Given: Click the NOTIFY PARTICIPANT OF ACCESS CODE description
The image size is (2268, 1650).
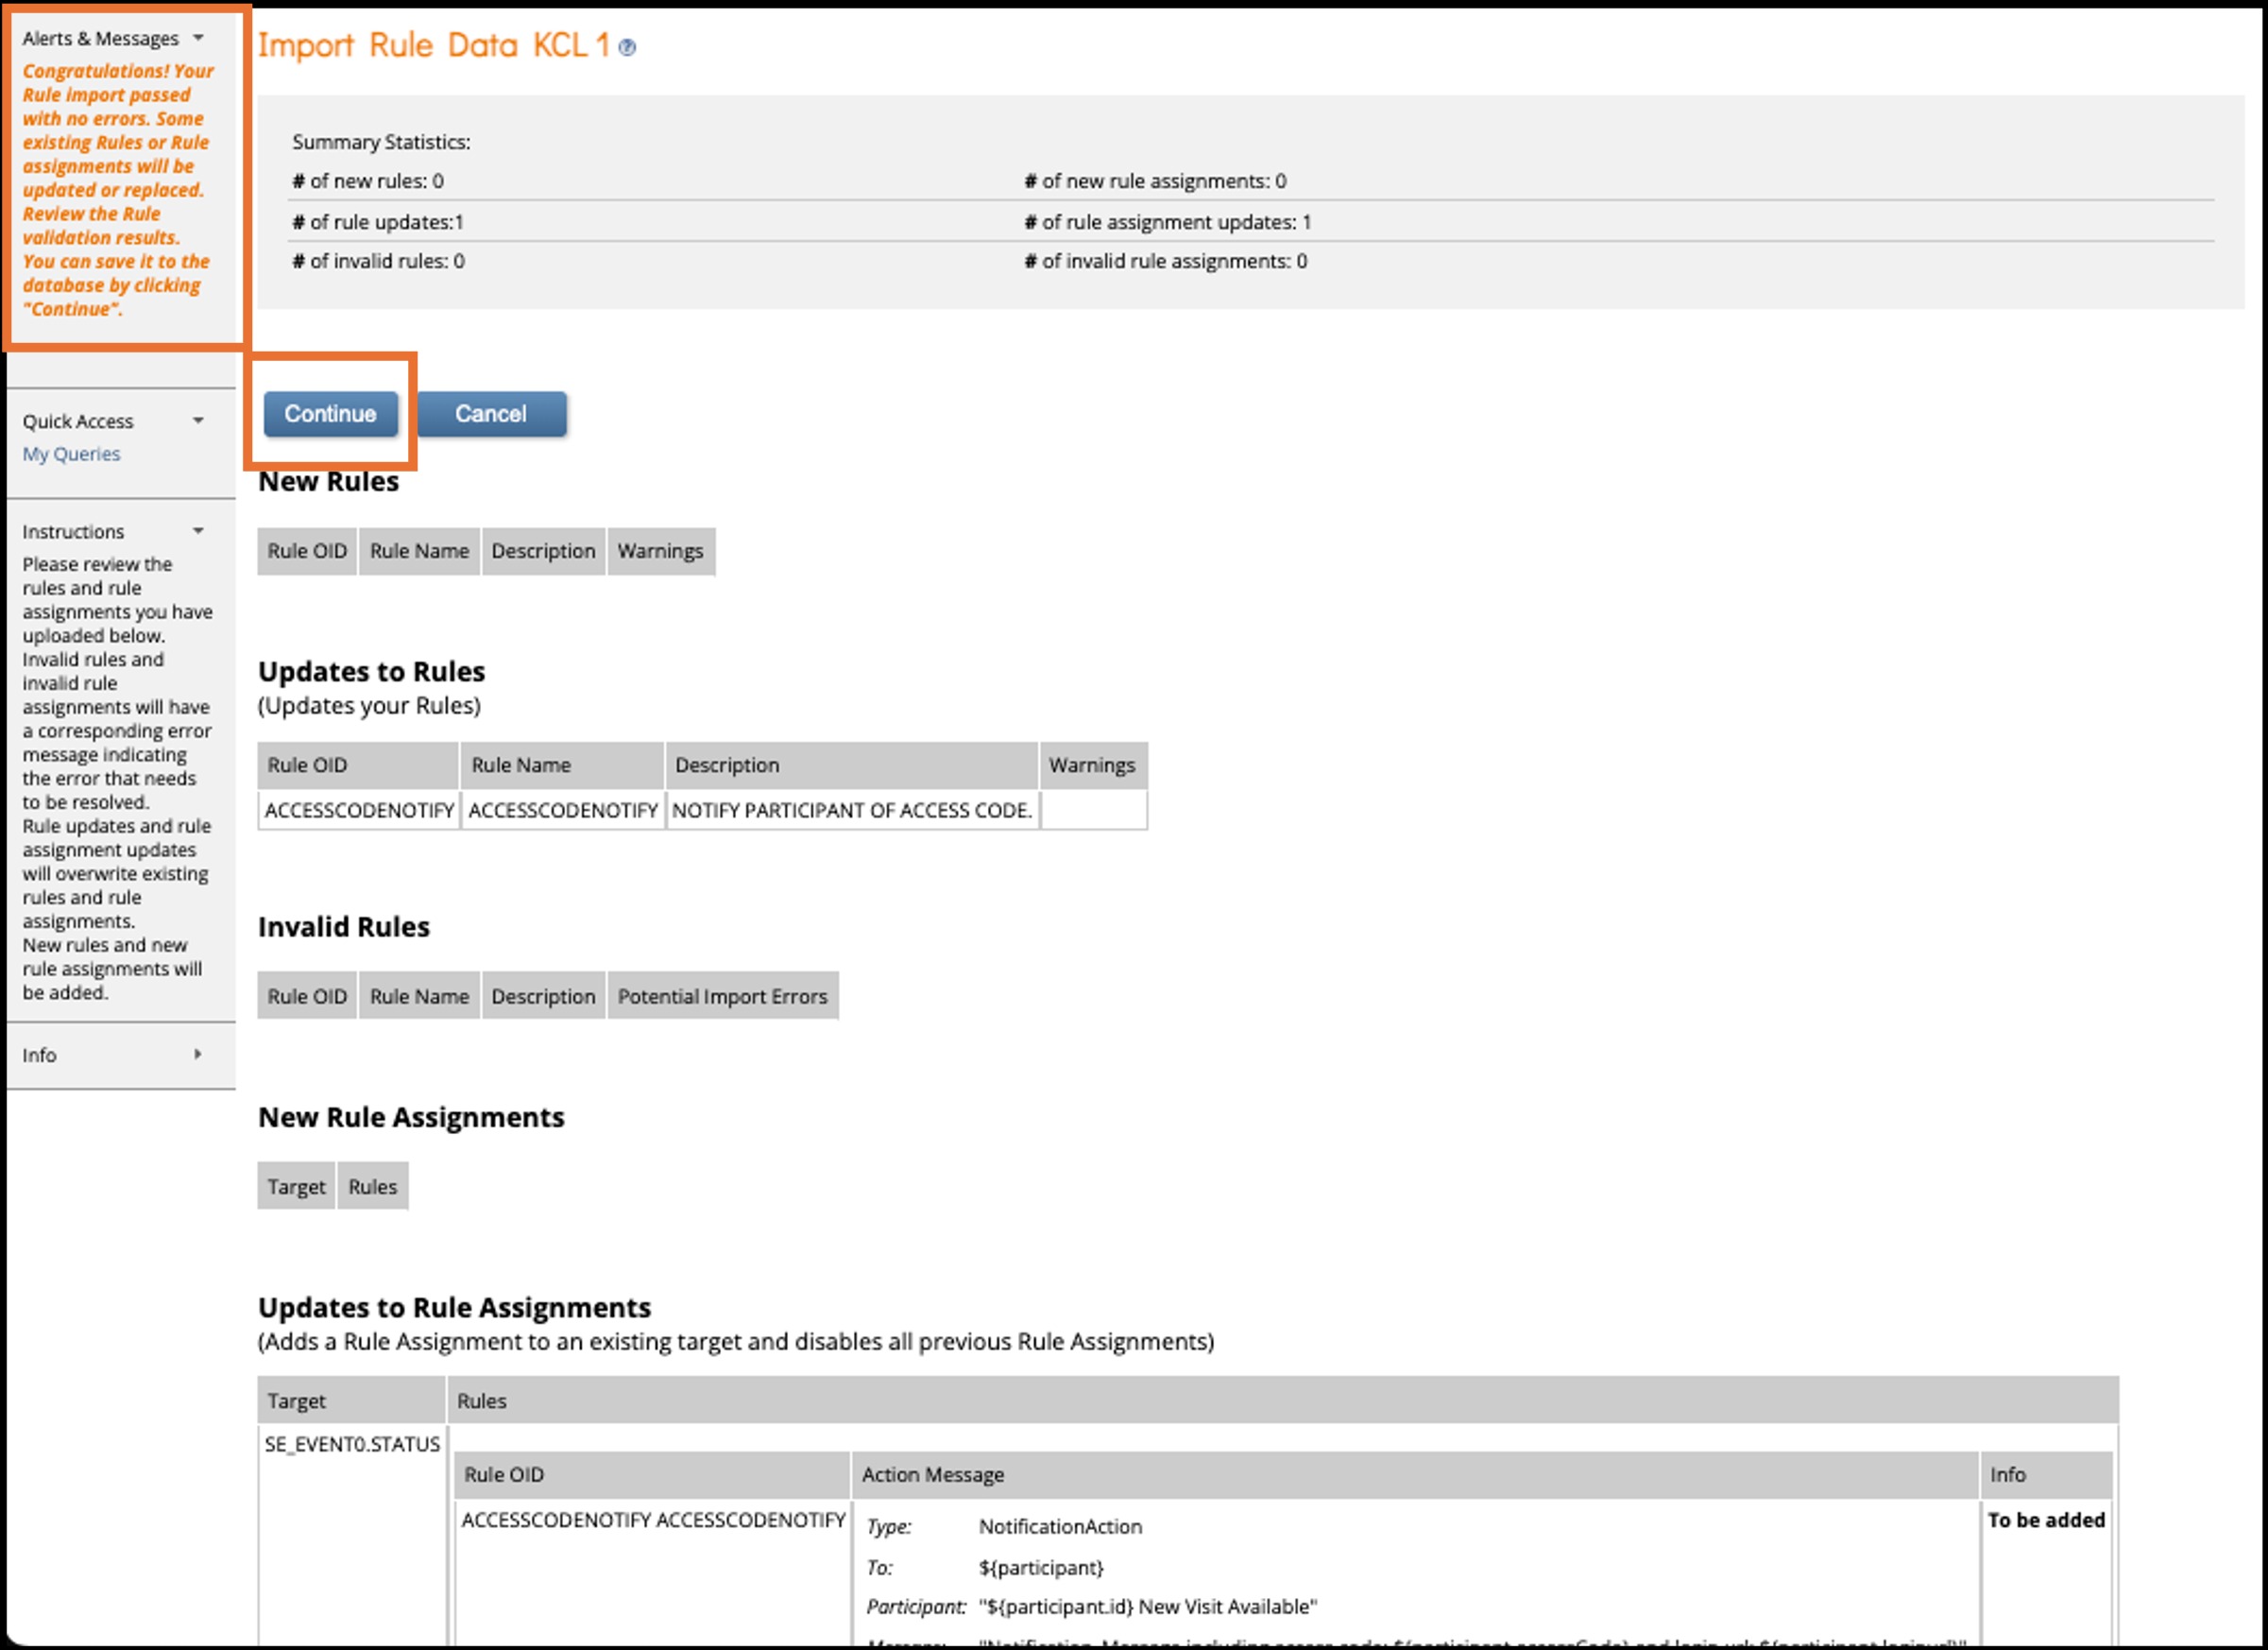Looking at the screenshot, I should point(851,811).
